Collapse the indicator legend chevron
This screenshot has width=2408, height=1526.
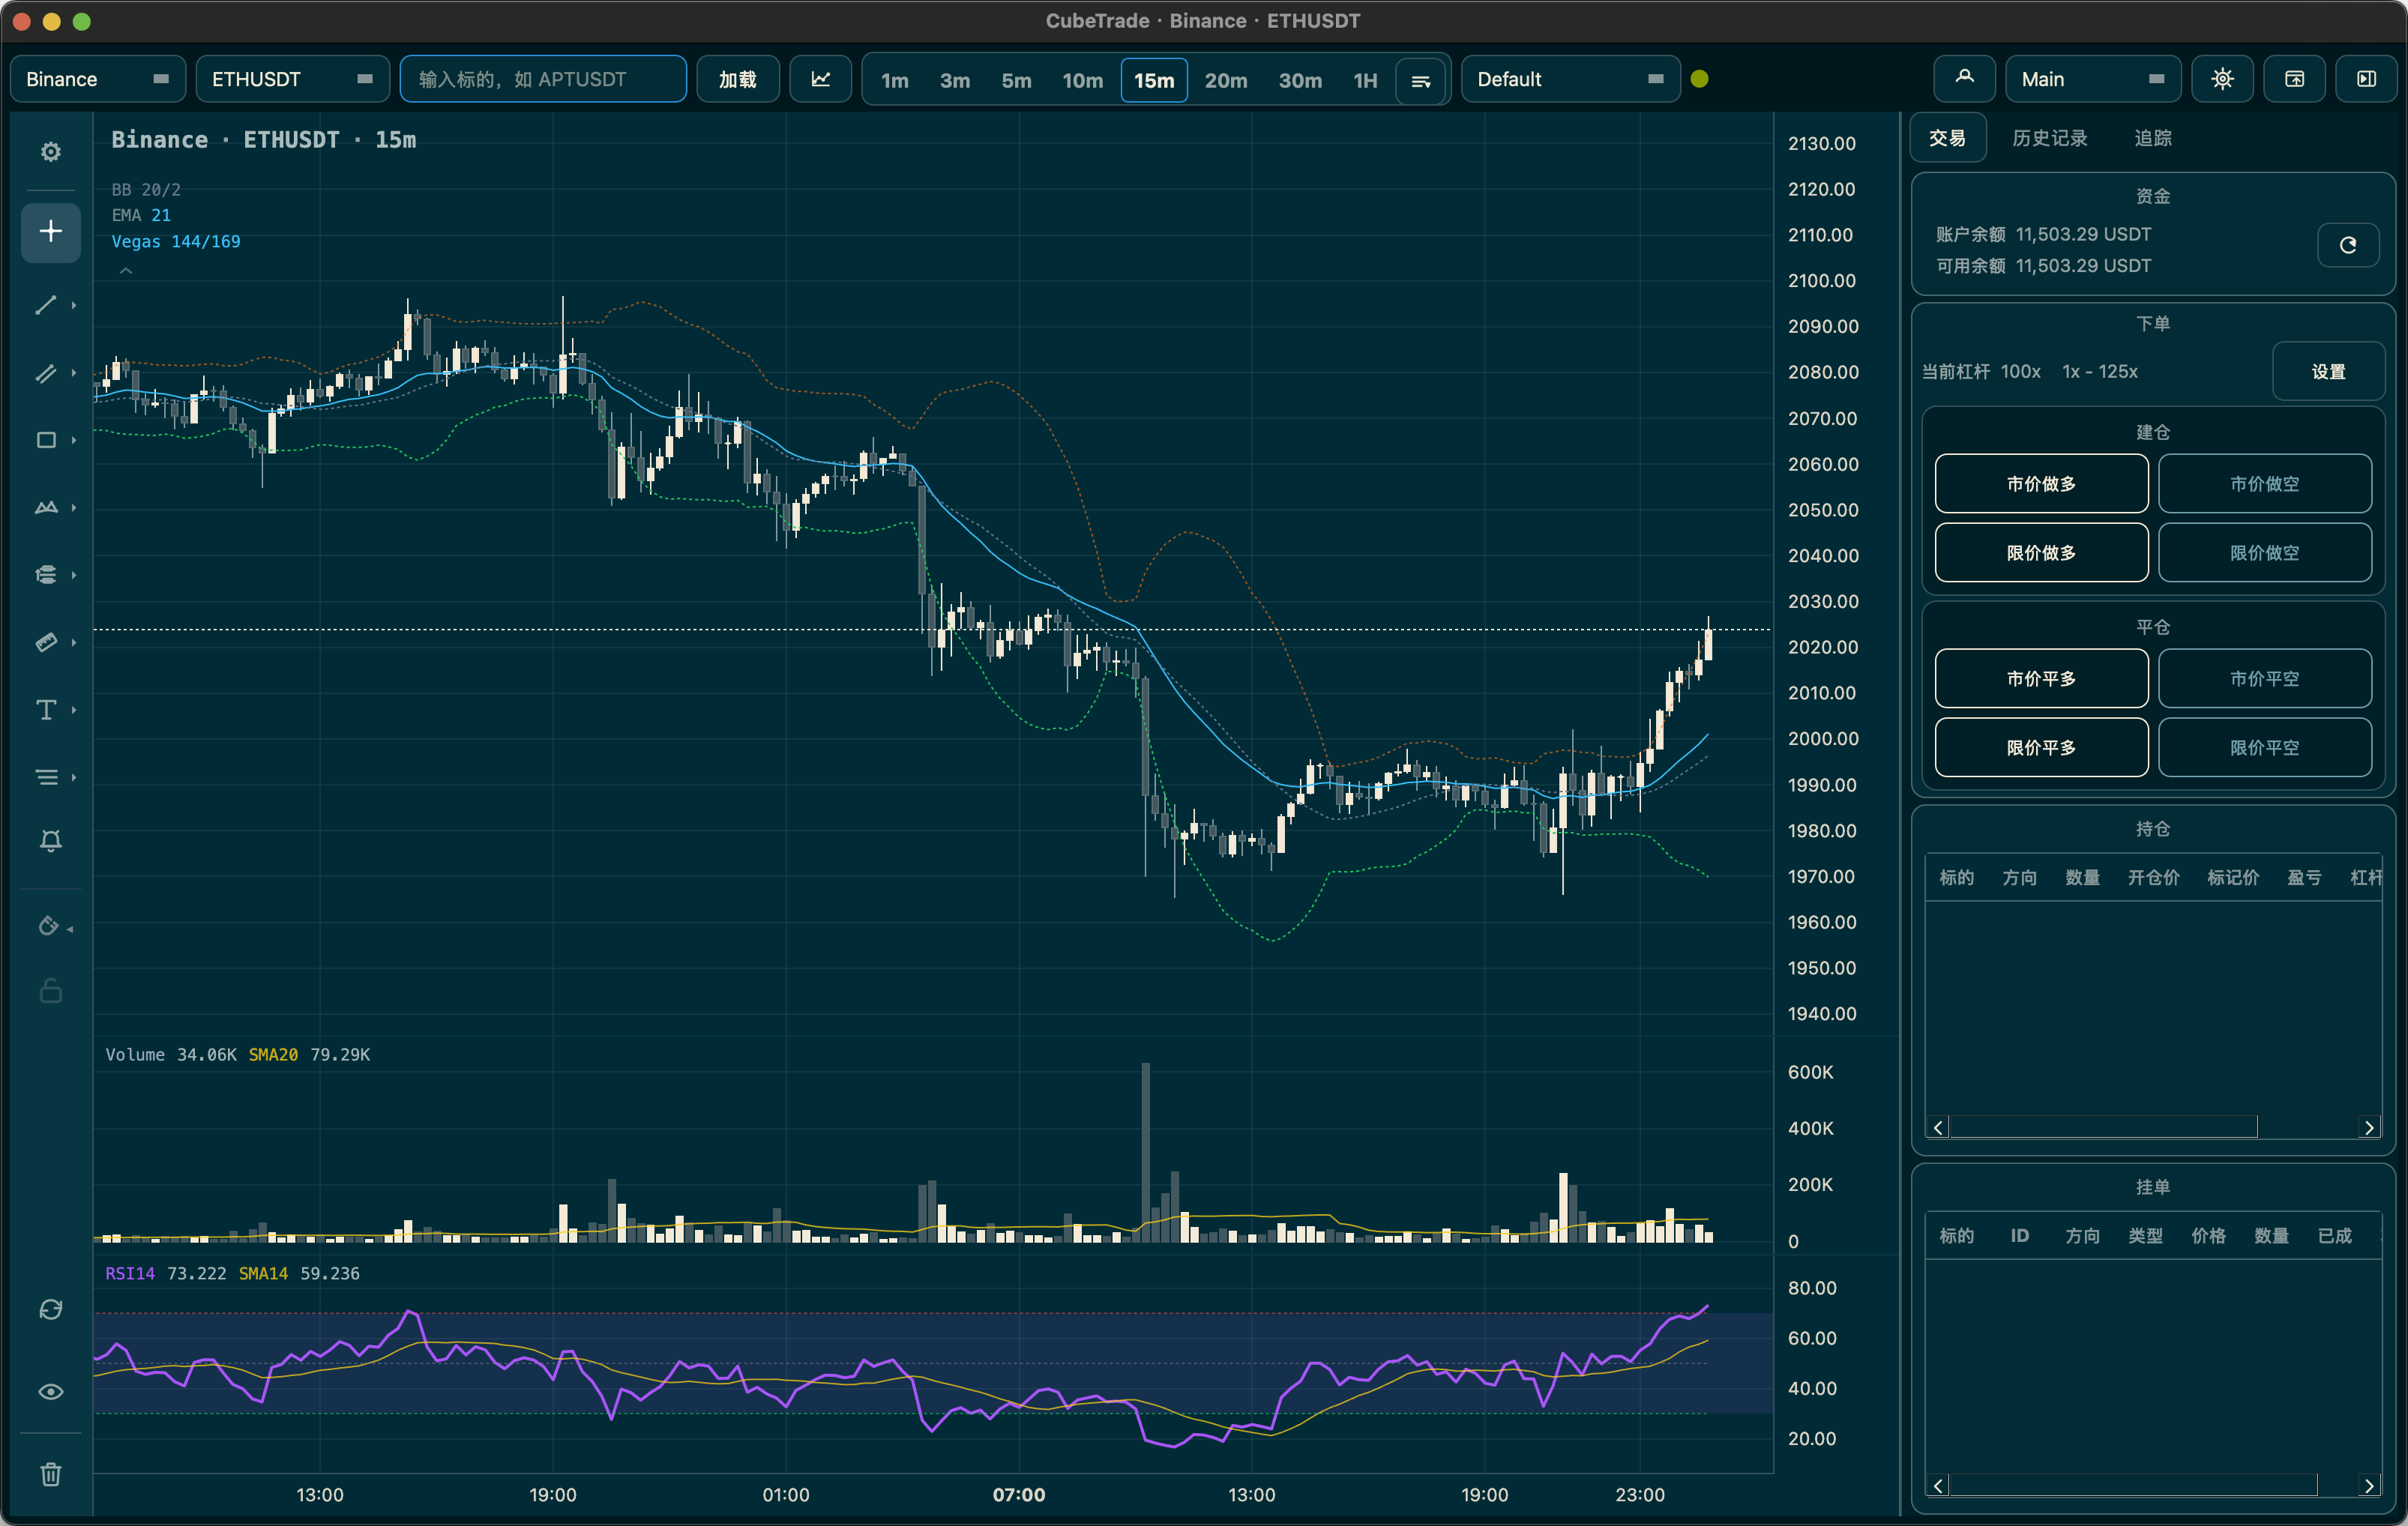pyautogui.click(x=126, y=270)
